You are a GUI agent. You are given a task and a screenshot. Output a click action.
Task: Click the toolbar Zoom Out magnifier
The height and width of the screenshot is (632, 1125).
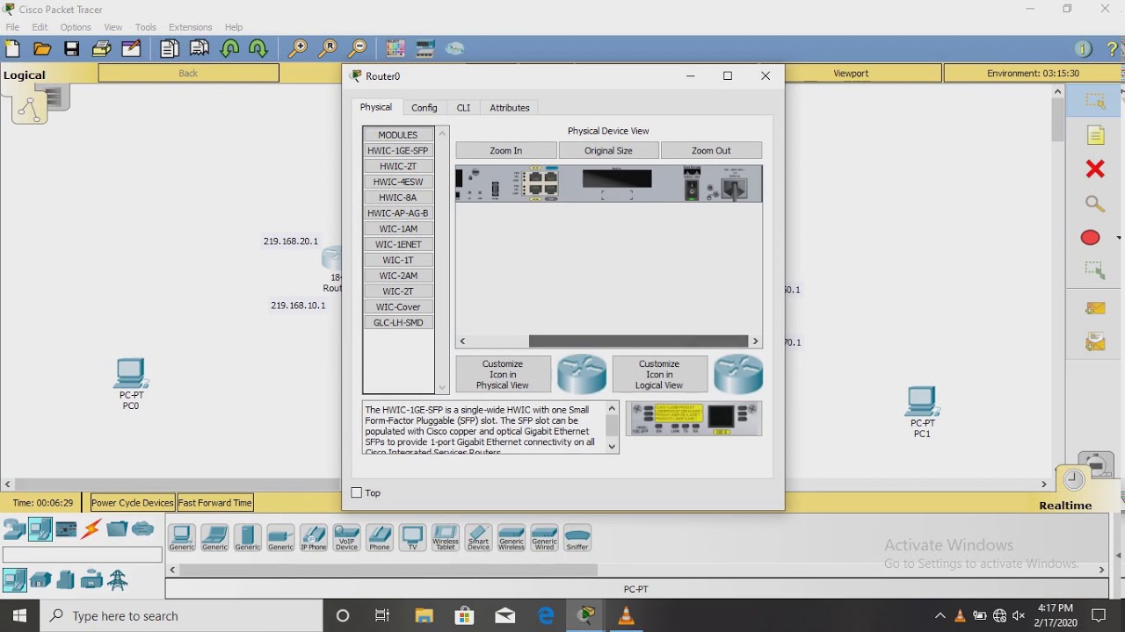(358, 49)
